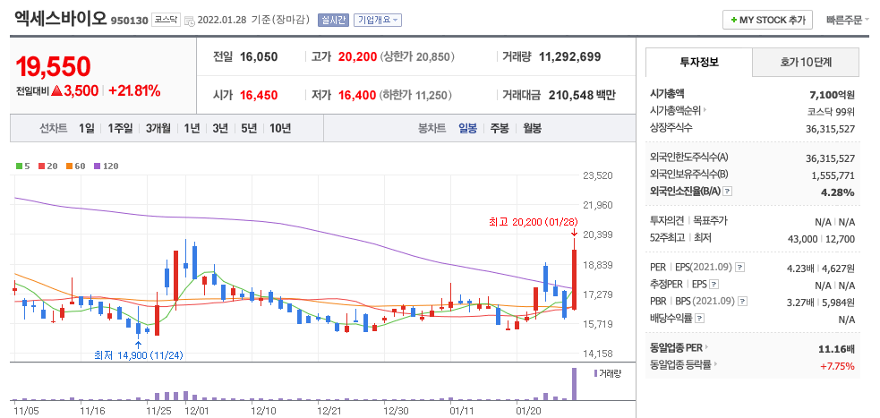Click the red 20-day moving average swatch
Screen dimensions: 880x418
pos(41,166)
